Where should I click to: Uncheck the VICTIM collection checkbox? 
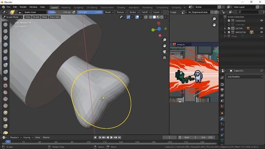tap(229, 28)
